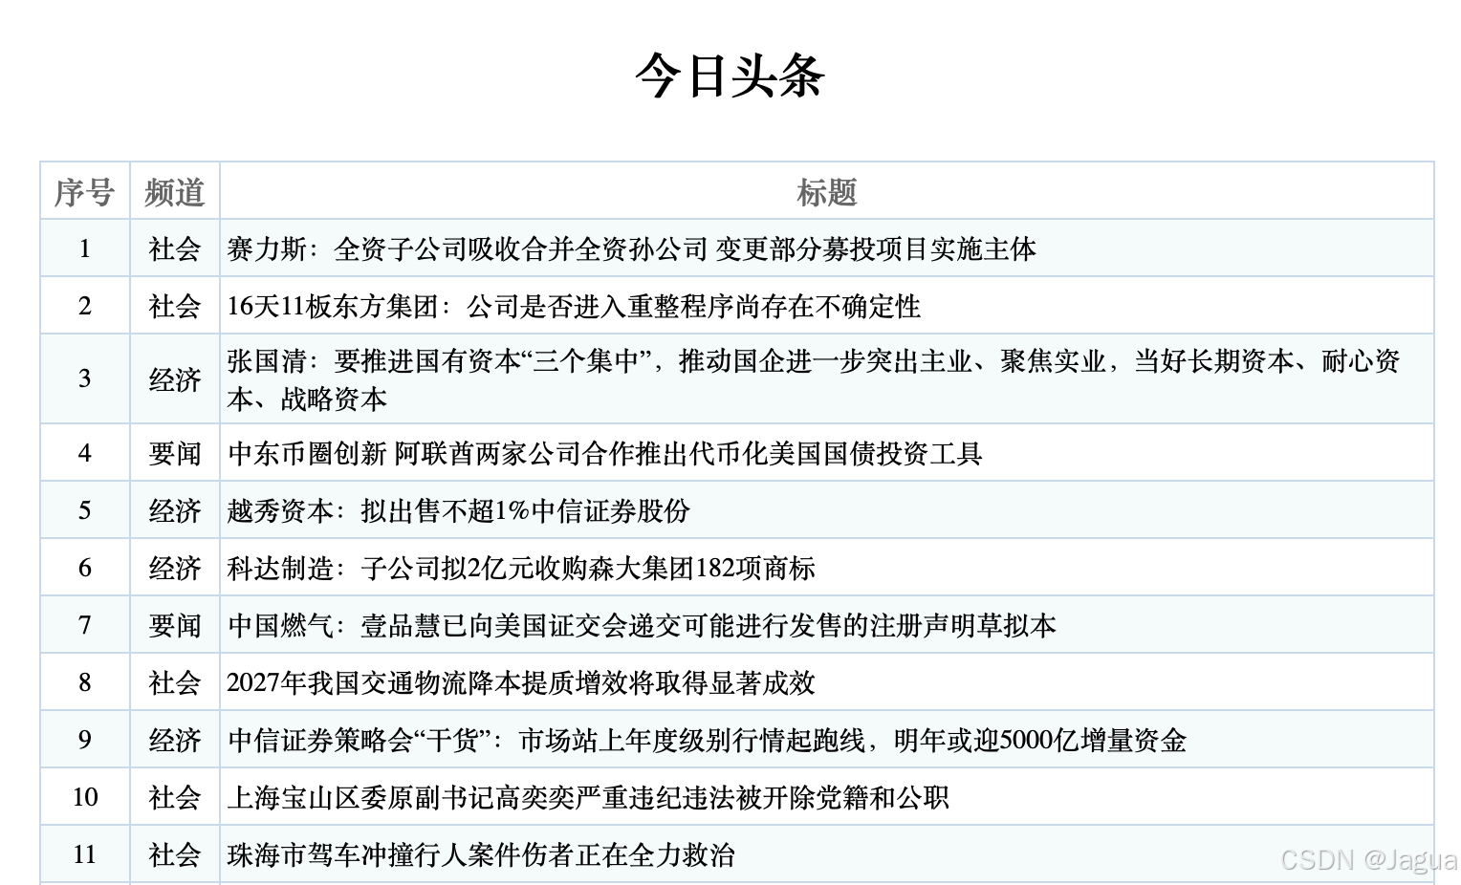Click the 今日头条 page heading
This screenshot has height=885, width=1461.
coord(730,76)
